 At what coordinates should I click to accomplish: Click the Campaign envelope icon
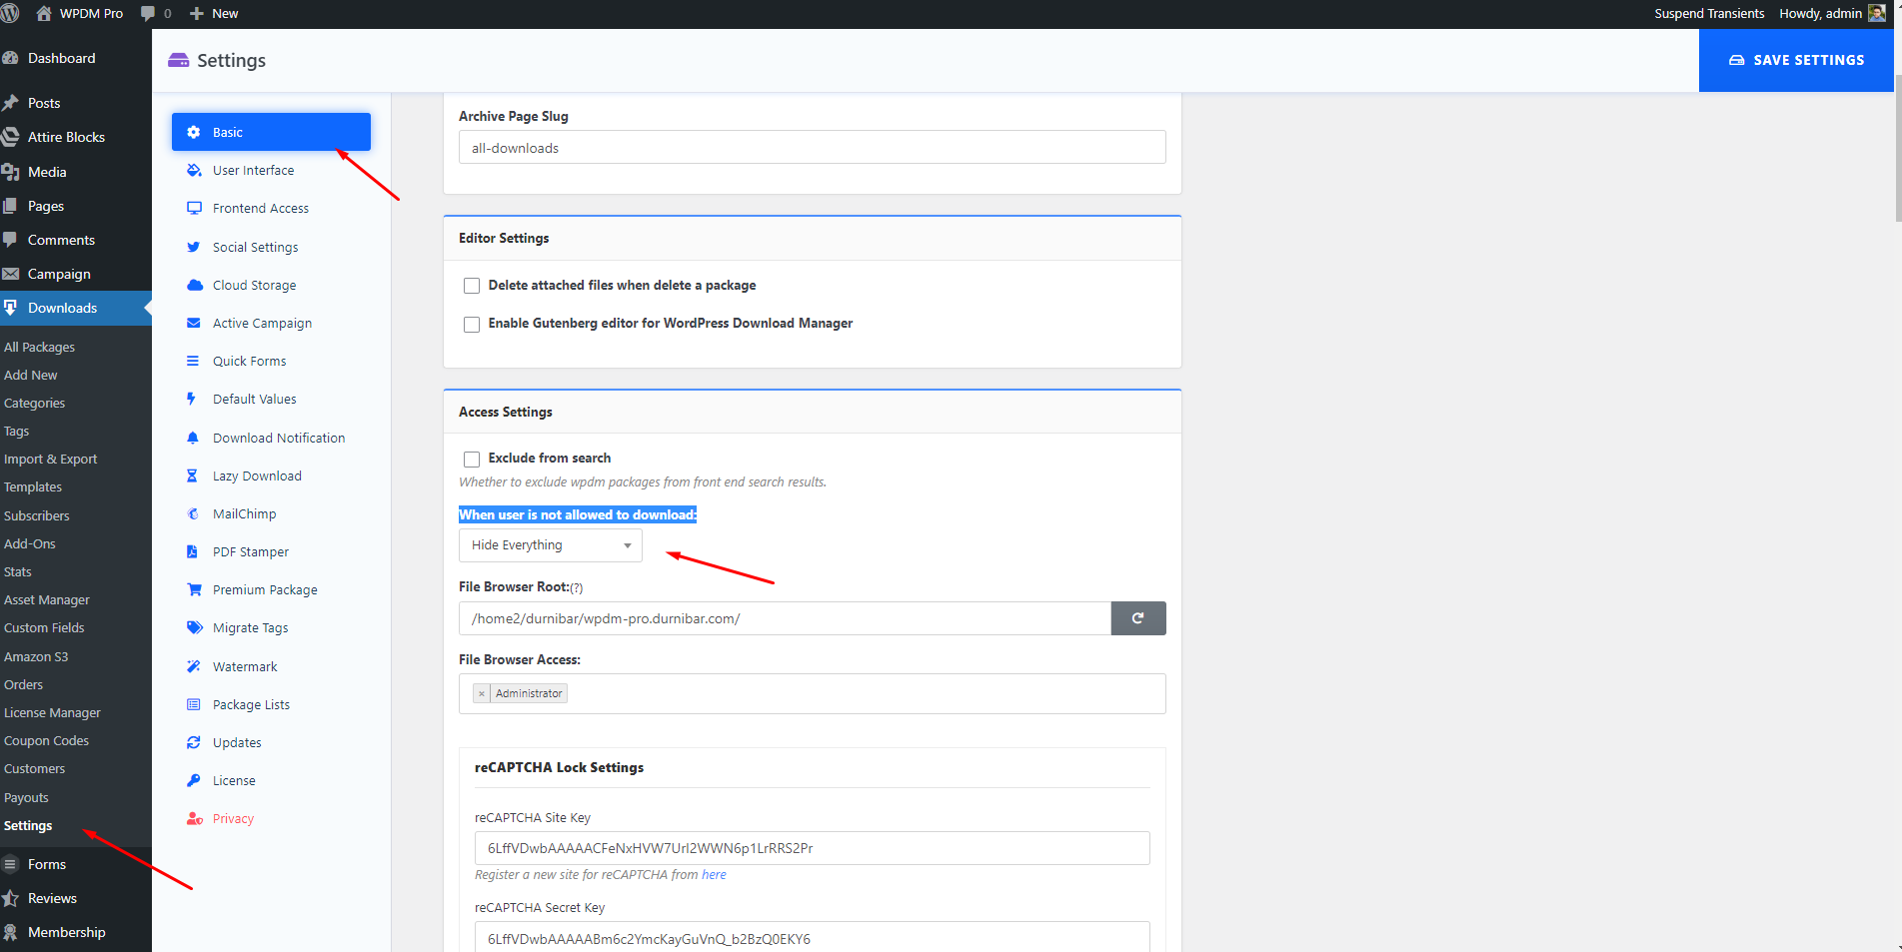pos(11,274)
